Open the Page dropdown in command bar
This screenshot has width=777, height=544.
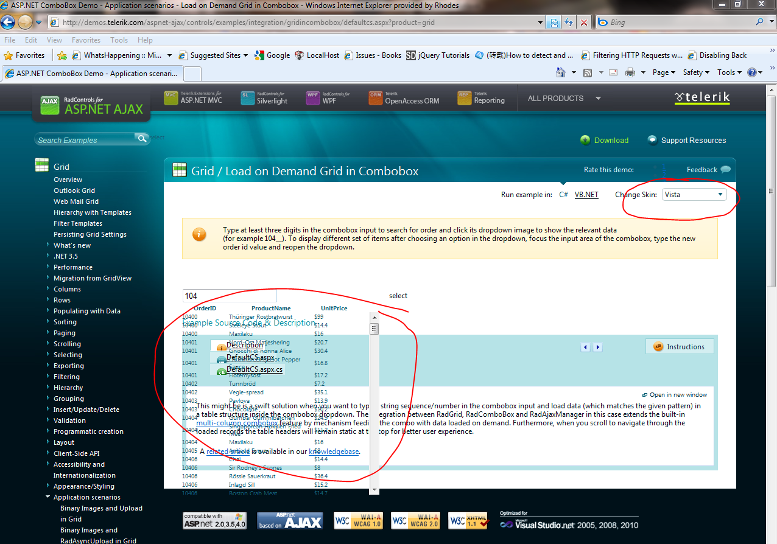(664, 72)
